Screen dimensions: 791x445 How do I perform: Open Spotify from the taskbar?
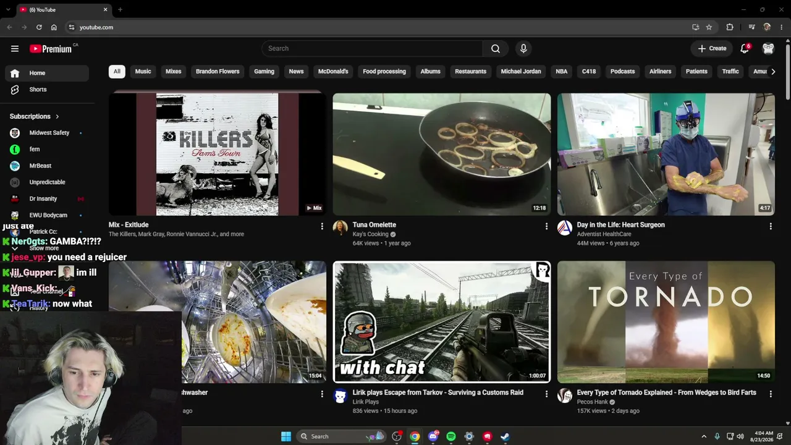click(451, 436)
